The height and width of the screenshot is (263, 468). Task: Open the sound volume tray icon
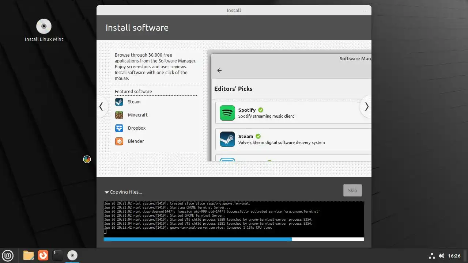[x=441, y=256]
